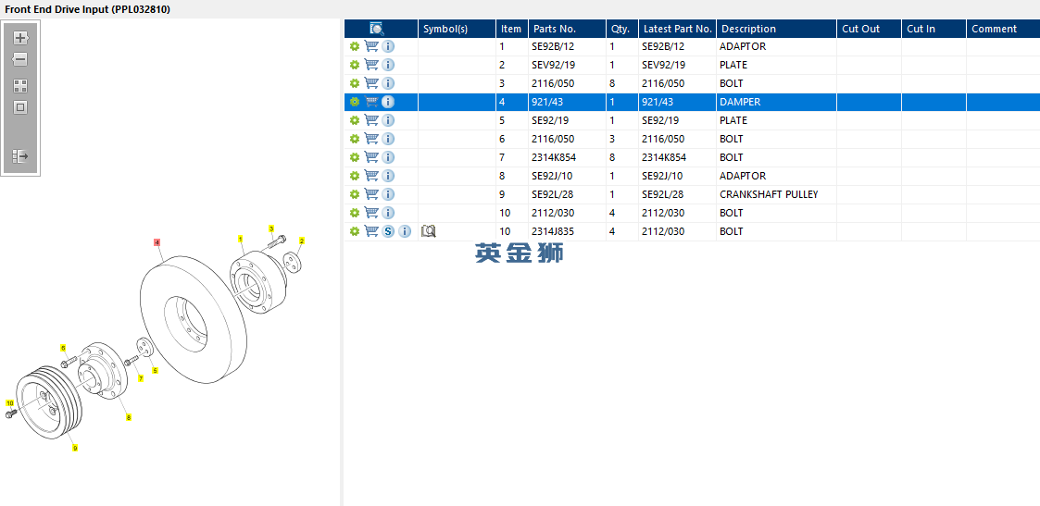The width and height of the screenshot is (1040, 506).
Task: Add BOLT 2314K854 to cart
Action: tap(371, 157)
